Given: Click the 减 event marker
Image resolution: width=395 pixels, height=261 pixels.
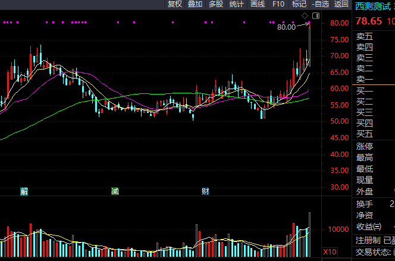Looking at the screenshot, I should 115,191.
